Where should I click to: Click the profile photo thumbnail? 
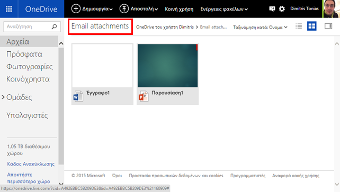coord(331,9)
